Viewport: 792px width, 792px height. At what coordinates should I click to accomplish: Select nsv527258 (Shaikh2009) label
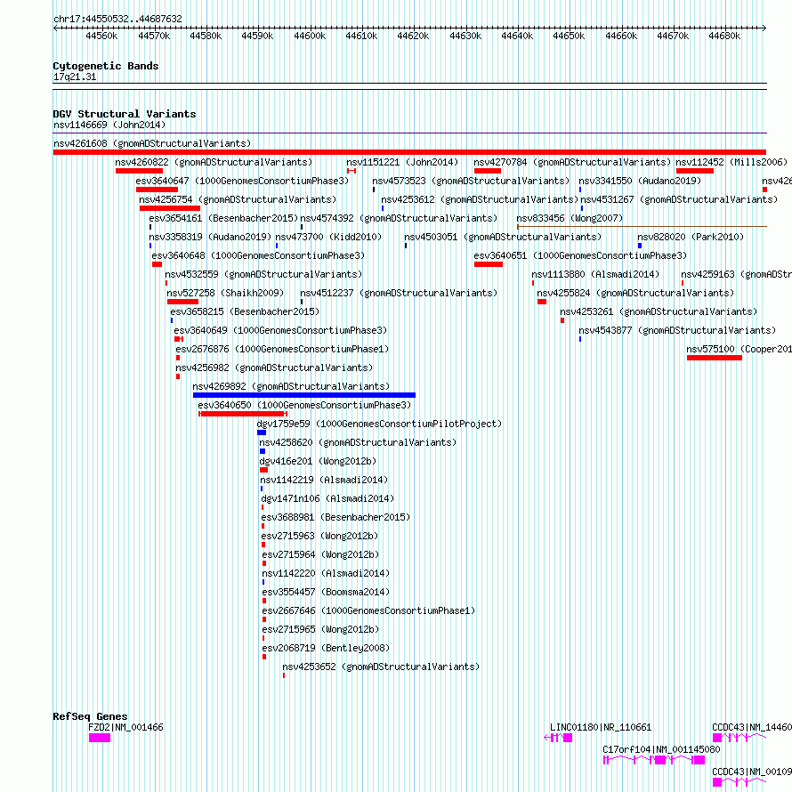[x=225, y=293]
